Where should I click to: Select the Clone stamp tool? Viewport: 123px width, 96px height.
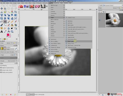[12, 25]
